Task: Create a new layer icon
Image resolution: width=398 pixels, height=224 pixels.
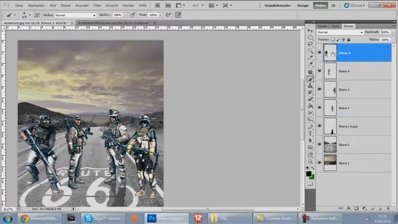Action: click(x=380, y=208)
